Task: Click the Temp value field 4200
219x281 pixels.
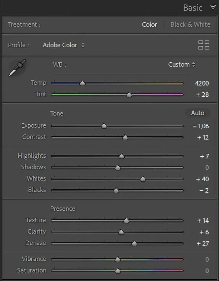Action: pyautogui.click(x=202, y=84)
